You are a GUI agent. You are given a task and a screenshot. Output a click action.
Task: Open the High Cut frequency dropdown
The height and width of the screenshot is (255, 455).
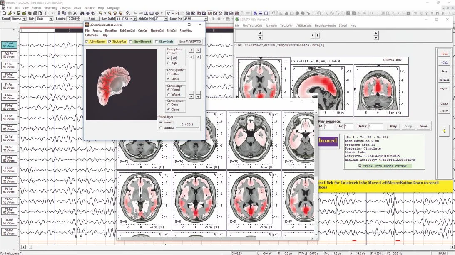pyautogui.click(x=166, y=19)
